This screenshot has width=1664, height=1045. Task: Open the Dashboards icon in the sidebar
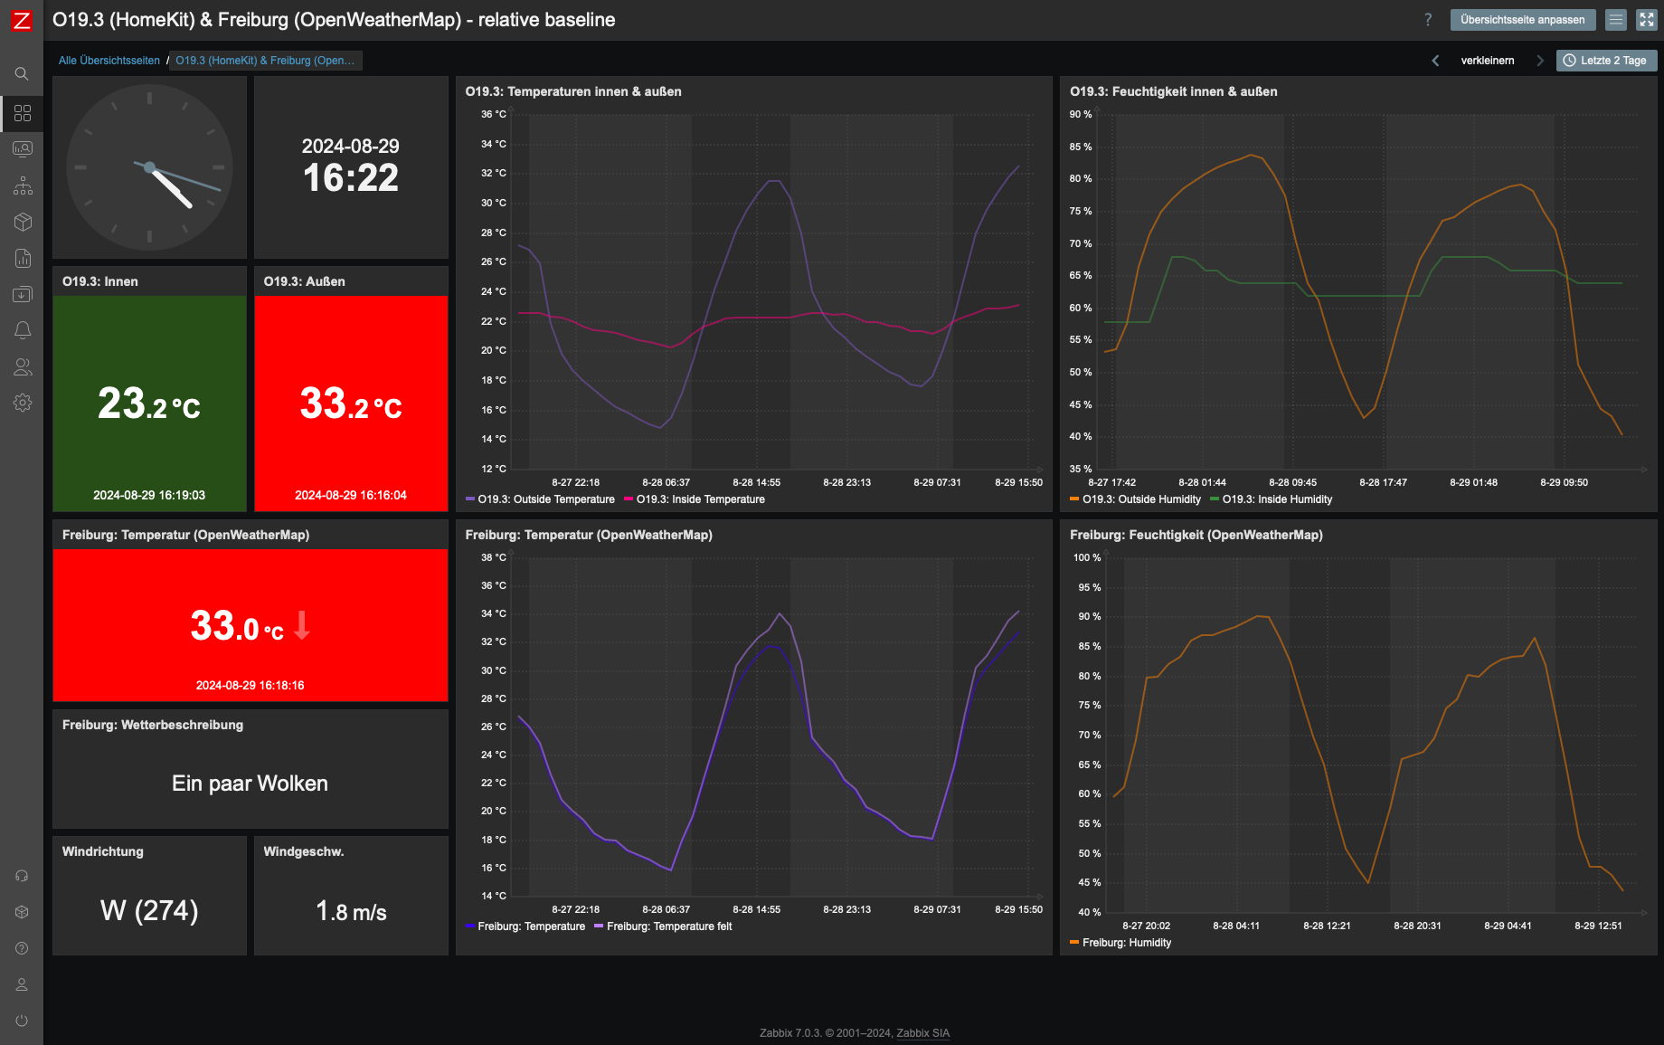tap(23, 113)
